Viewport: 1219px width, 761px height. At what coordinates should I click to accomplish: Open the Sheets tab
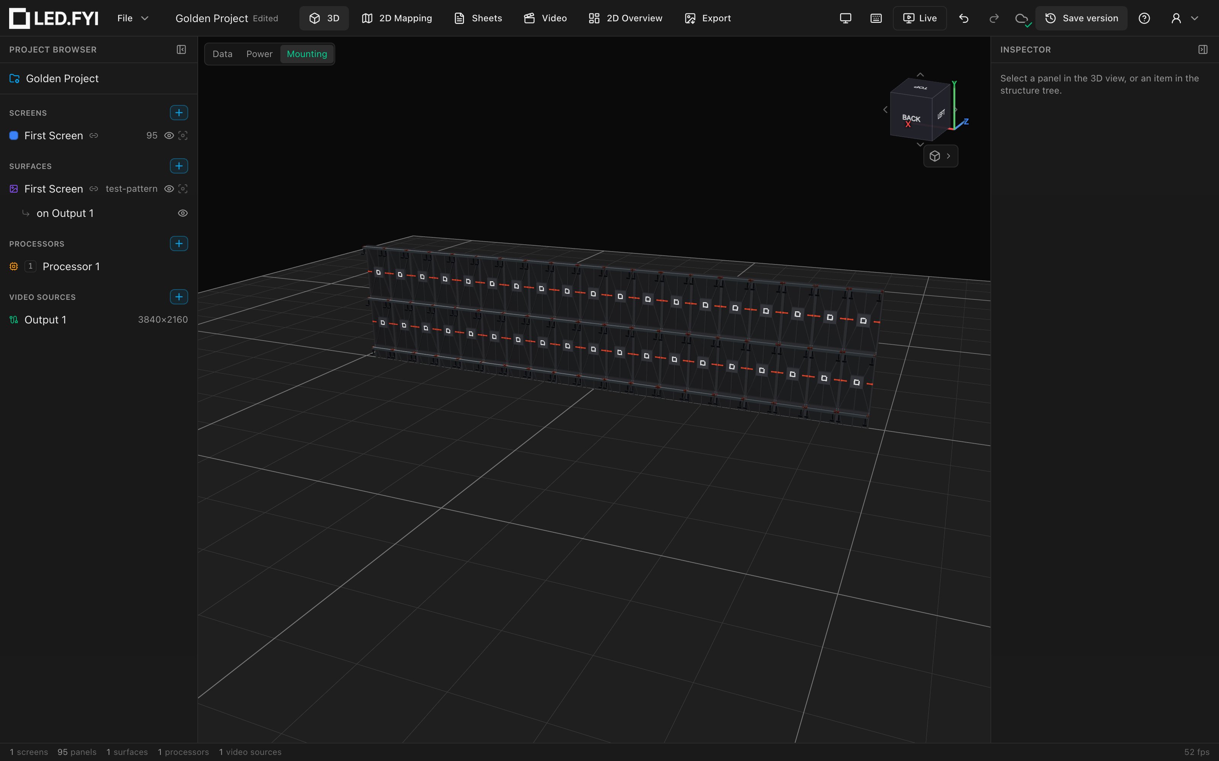click(x=478, y=18)
